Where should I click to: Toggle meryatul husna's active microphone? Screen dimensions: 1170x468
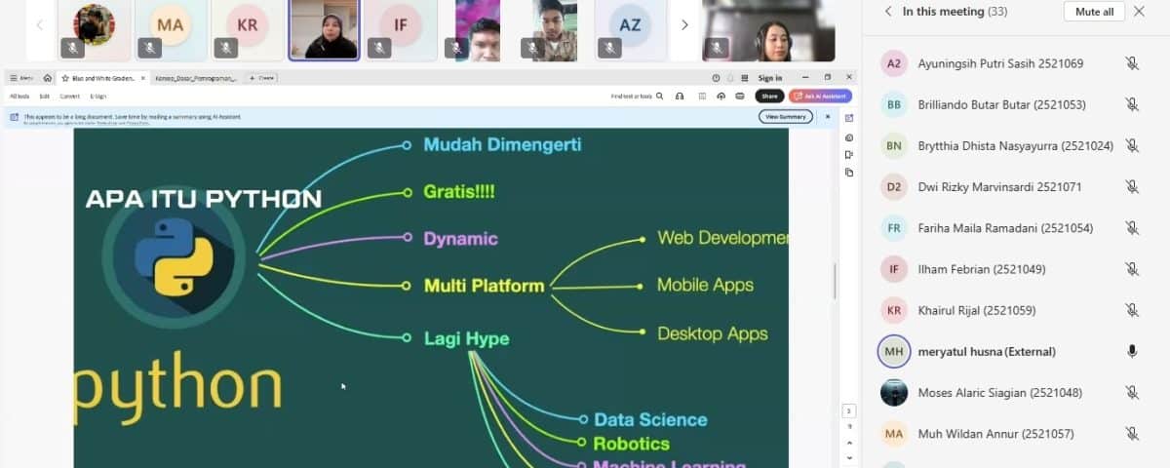[x=1132, y=351]
